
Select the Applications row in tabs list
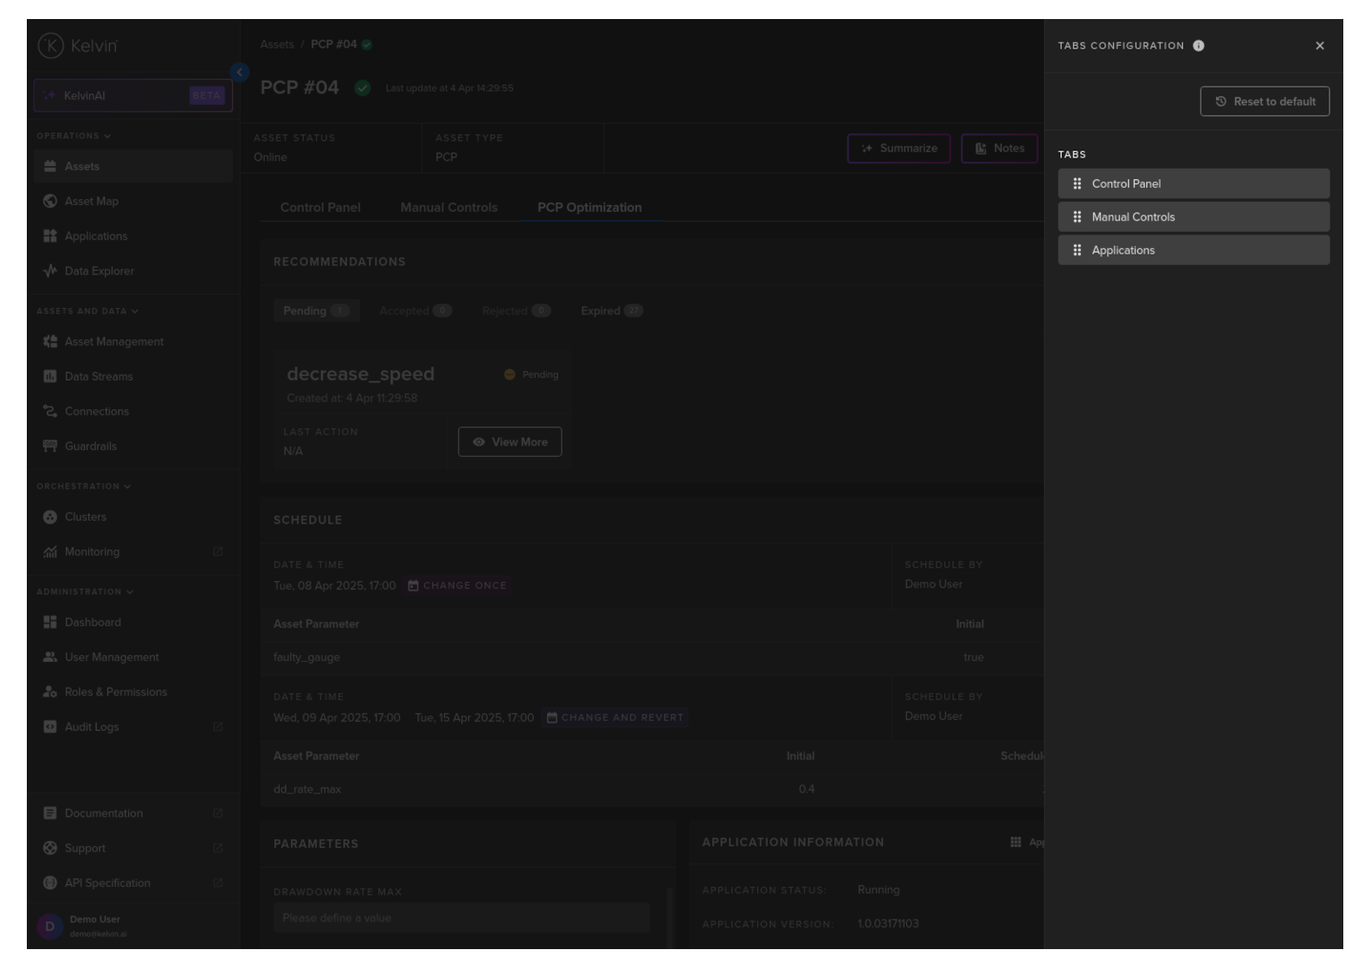[1193, 250]
